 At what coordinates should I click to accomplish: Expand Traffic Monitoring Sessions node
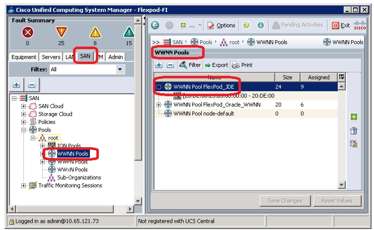click(23, 185)
